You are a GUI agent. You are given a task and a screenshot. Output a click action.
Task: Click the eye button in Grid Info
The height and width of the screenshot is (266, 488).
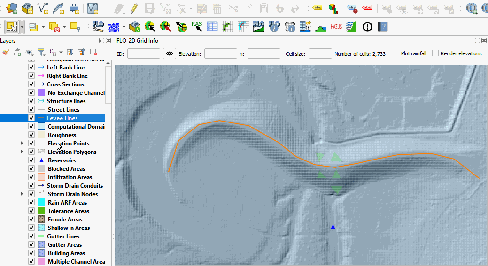coord(170,53)
